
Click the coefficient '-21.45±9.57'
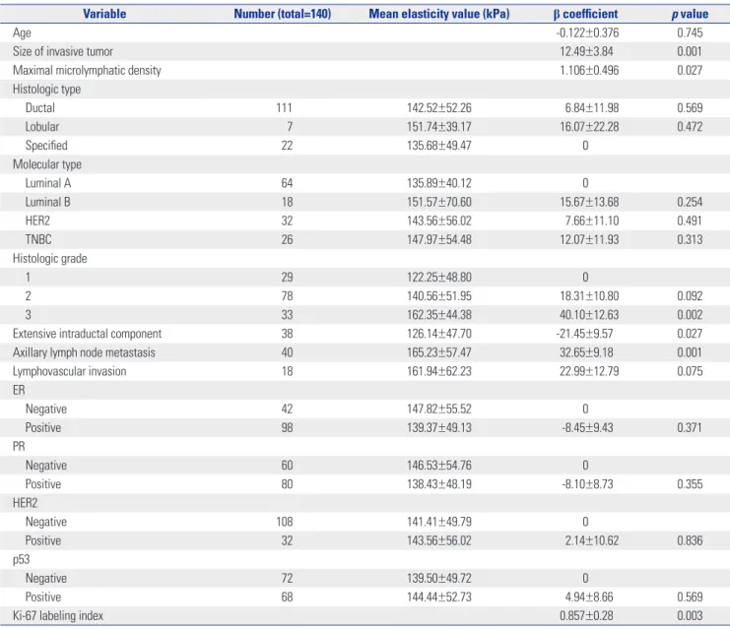point(584,334)
